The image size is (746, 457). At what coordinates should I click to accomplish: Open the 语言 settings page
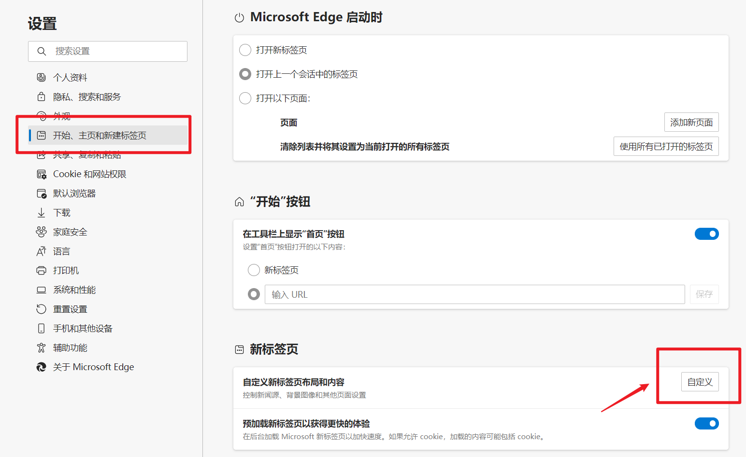click(x=108, y=251)
